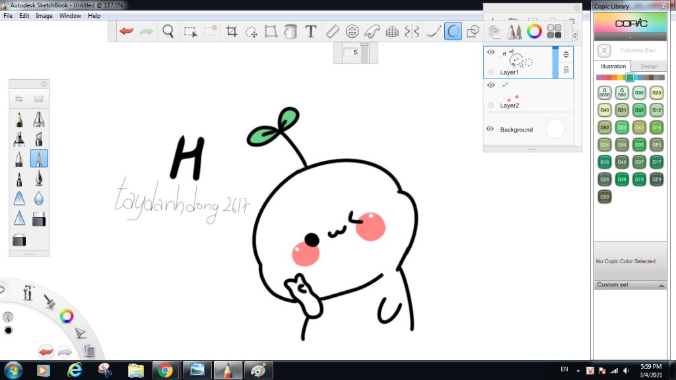Switch to the Design tab
This screenshot has height=380, width=676.
point(649,67)
